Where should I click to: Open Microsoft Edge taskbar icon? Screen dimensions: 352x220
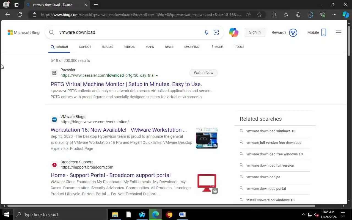(x=156, y=215)
